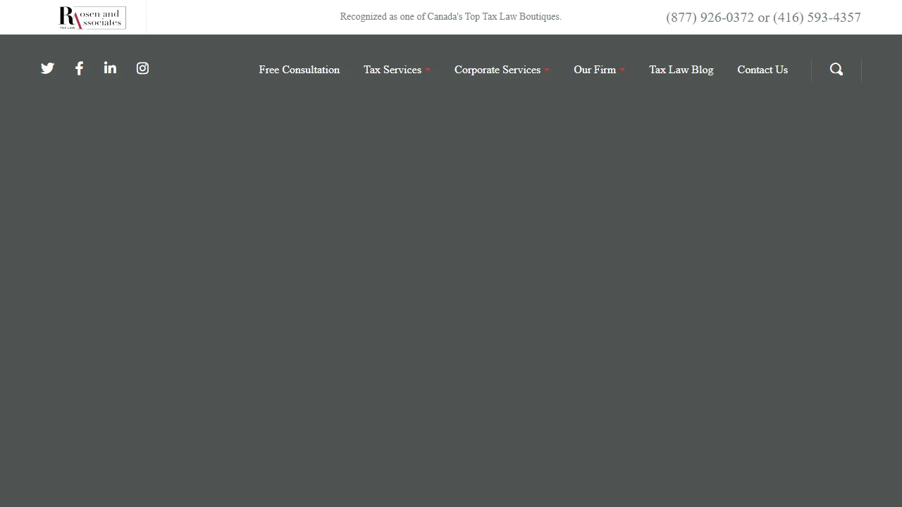
Task: Call the local number (416) 593-4357
Action: point(817,18)
